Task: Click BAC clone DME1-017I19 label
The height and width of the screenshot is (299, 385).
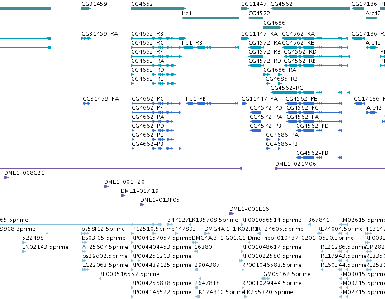Action: pos(140,191)
